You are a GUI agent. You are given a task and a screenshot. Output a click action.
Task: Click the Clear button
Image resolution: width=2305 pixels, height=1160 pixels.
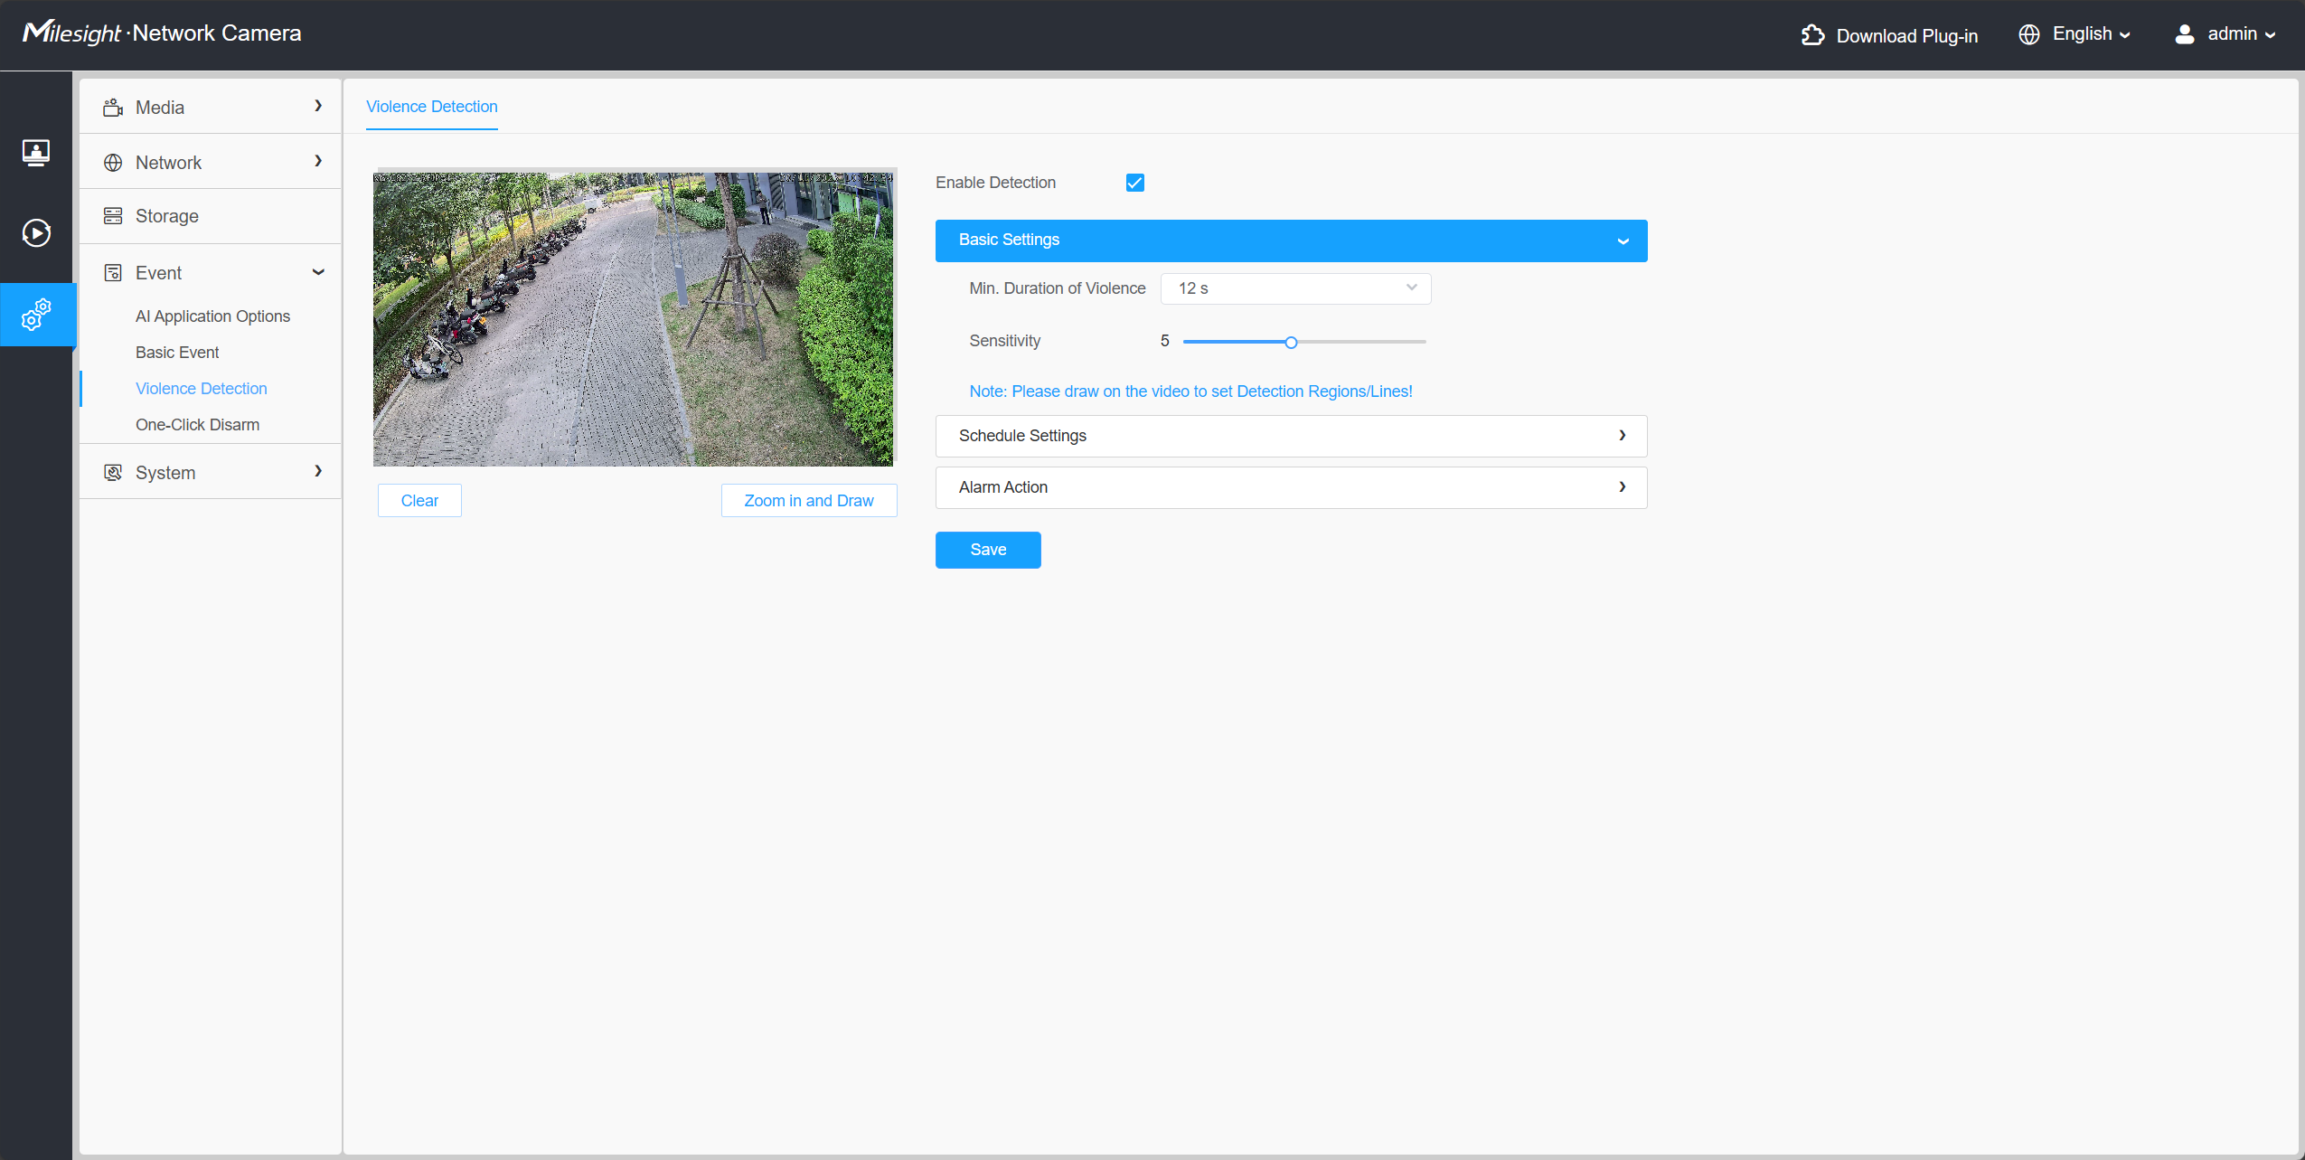coord(419,500)
